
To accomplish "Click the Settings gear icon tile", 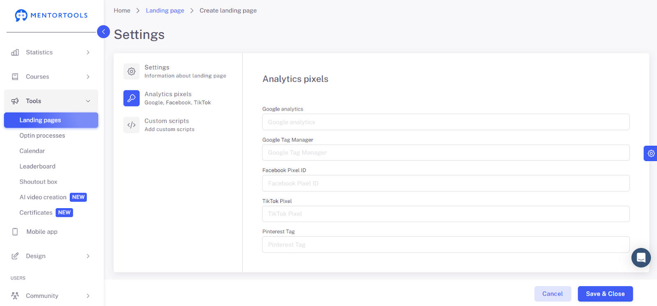I will coord(131,71).
